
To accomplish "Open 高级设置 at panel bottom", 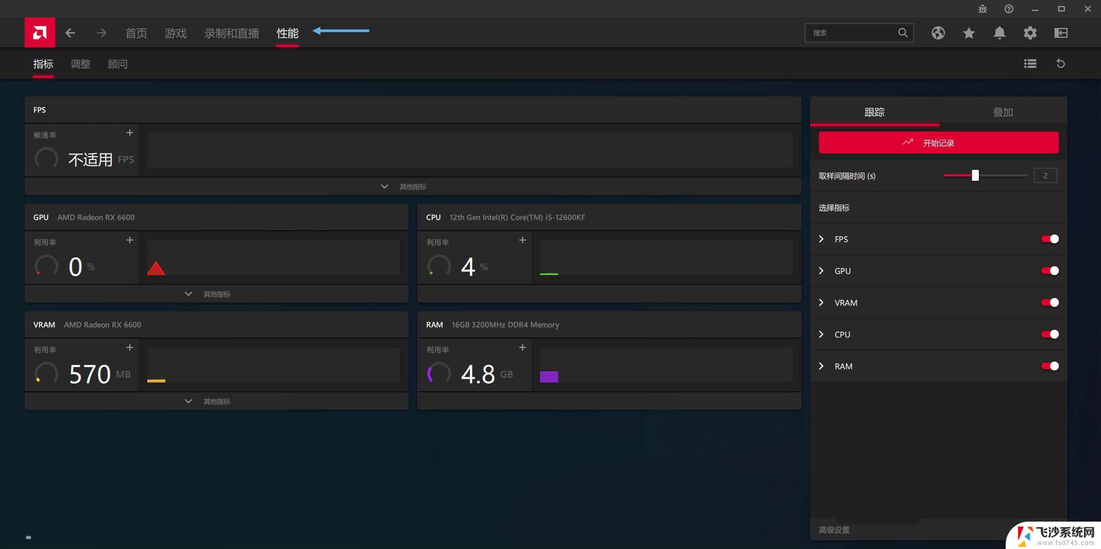I will click(x=834, y=530).
